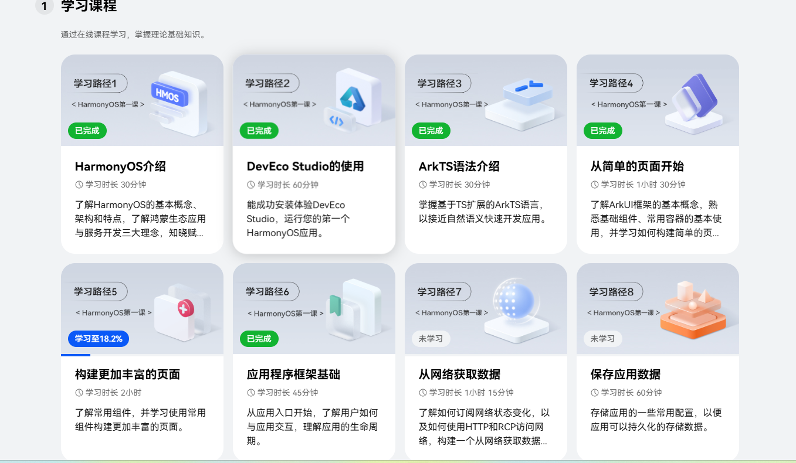The width and height of the screenshot is (796, 463).
Task: Click the 学习时长 1小时 15分钟 duration text
Action: [471, 393]
